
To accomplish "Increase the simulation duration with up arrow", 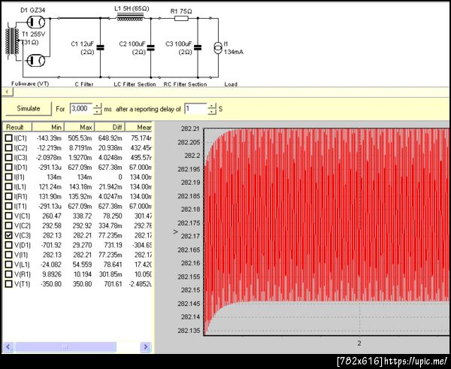I will 98,106.
